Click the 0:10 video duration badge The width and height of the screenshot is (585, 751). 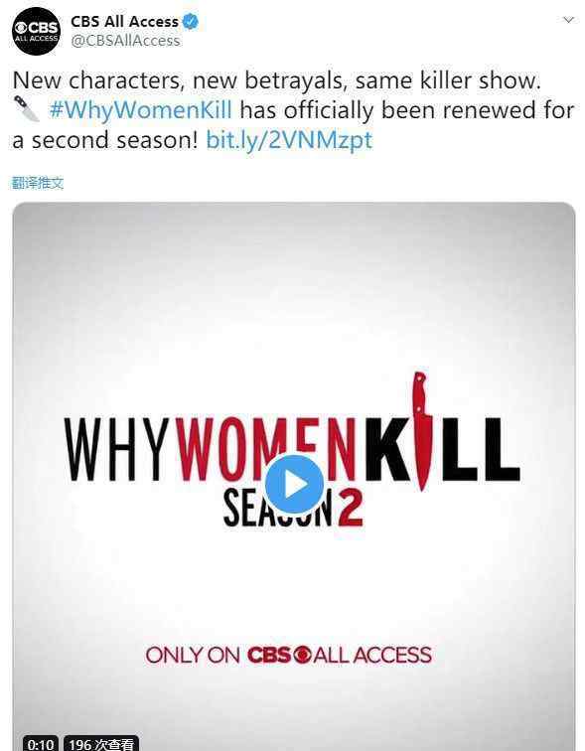(x=40, y=743)
